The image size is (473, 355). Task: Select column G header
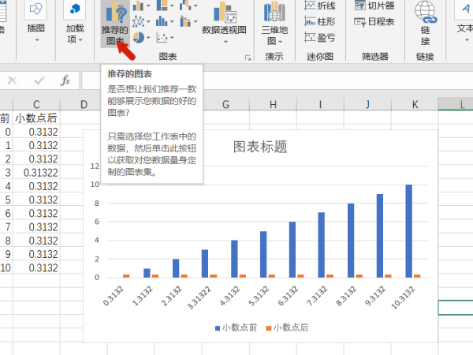point(225,104)
